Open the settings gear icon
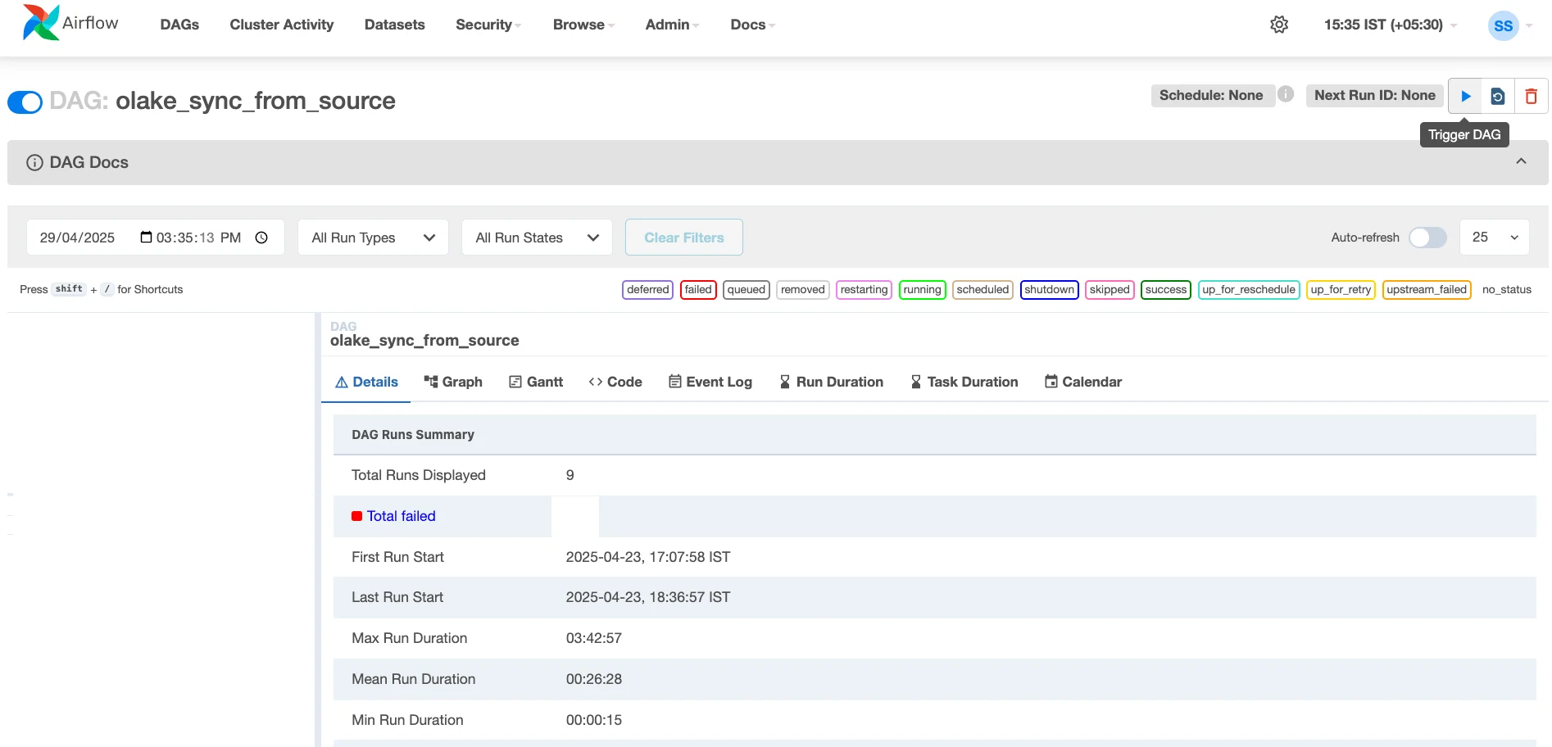This screenshot has height=747, width=1552. (1278, 25)
